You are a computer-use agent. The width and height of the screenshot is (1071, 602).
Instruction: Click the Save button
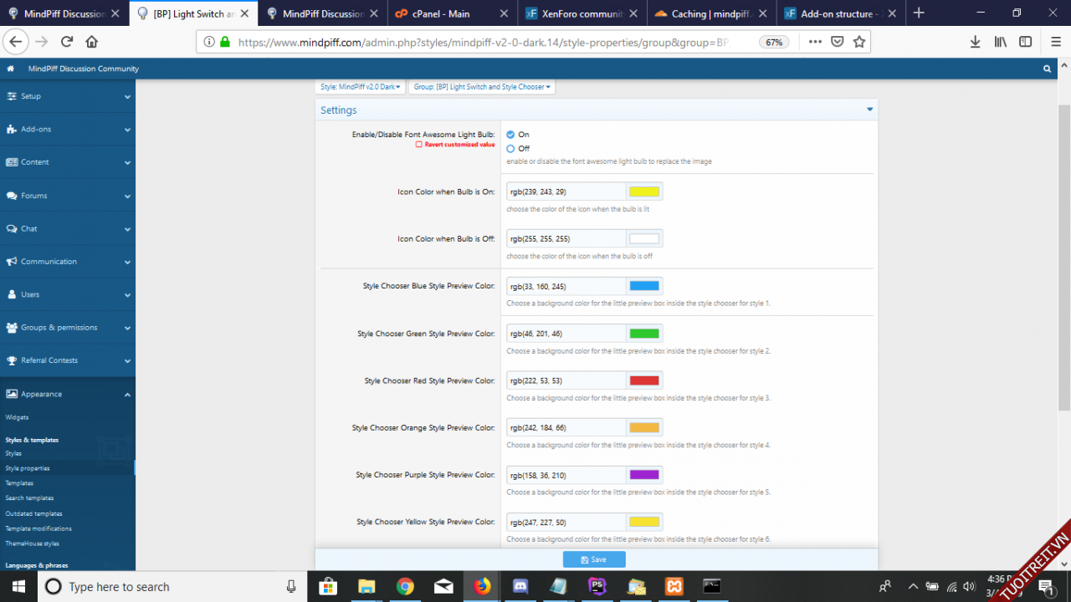(x=594, y=559)
